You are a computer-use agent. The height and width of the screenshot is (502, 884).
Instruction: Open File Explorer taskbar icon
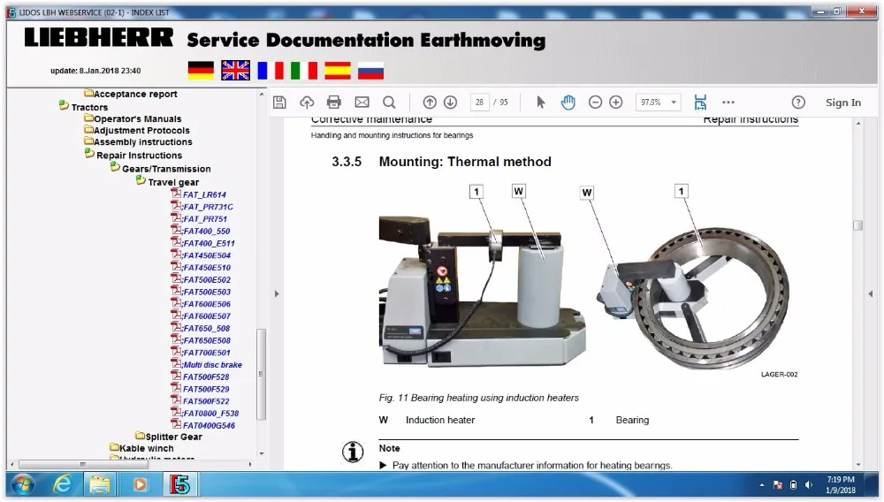pos(100,484)
